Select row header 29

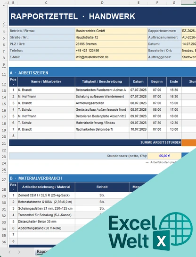pos(4,196)
